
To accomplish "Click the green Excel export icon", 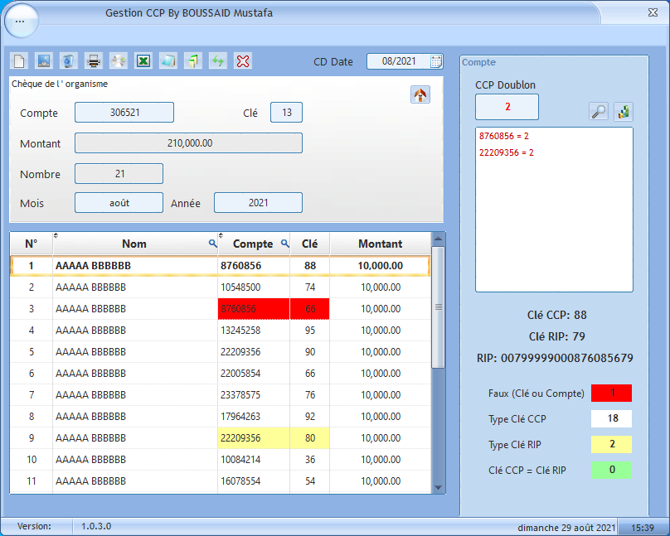I will (x=143, y=60).
